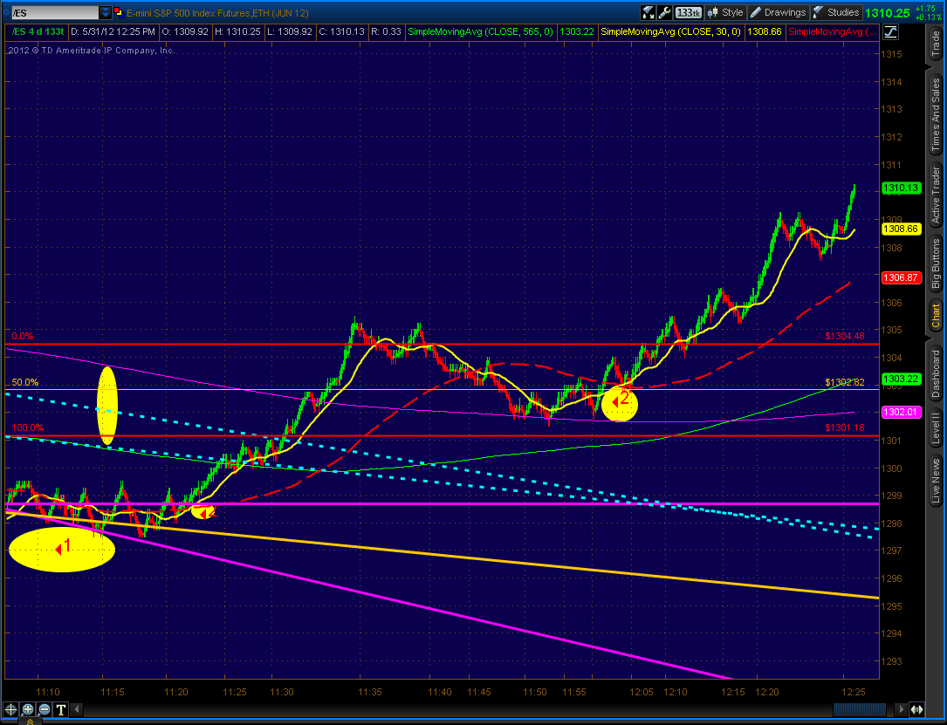Screen dimensions: 947x725
Task: Click the 12:25 time axis label
Action: (x=854, y=692)
